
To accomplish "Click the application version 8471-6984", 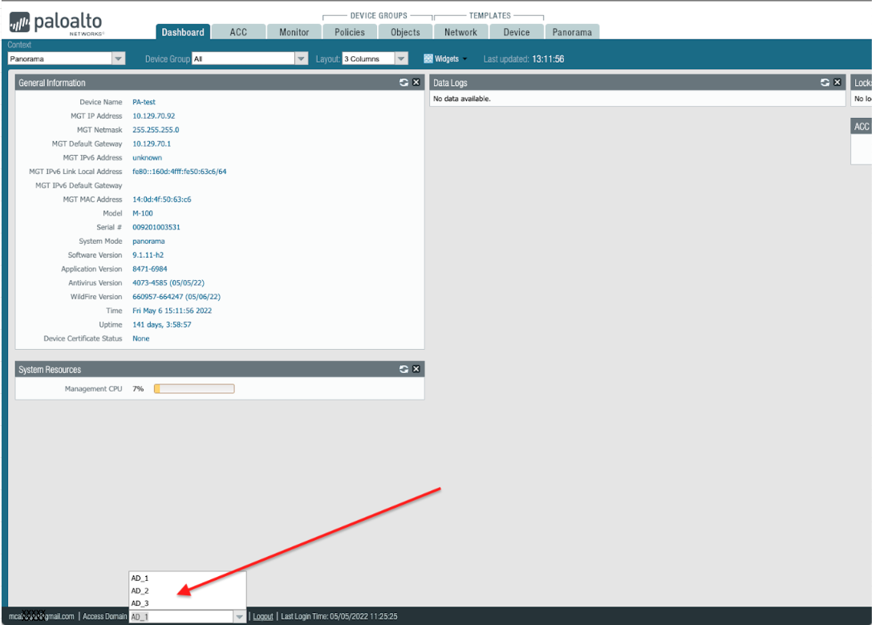I will pyautogui.click(x=149, y=269).
